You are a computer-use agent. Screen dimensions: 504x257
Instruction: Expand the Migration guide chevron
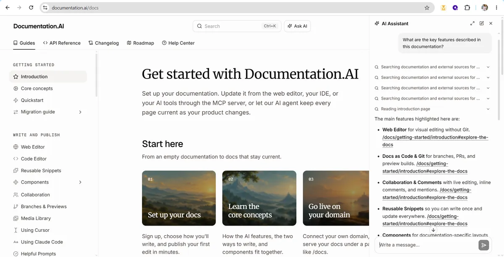click(x=80, y=112)
